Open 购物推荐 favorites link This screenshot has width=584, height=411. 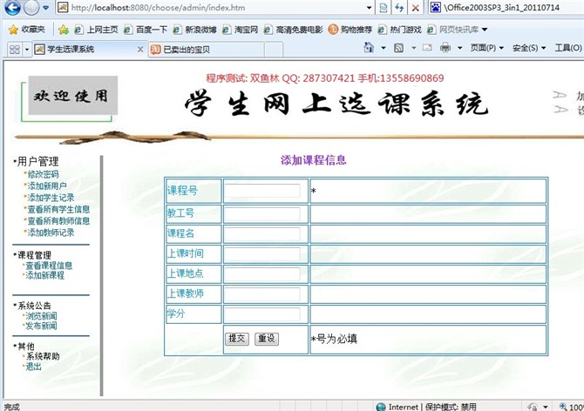click(x=350, y=30)
